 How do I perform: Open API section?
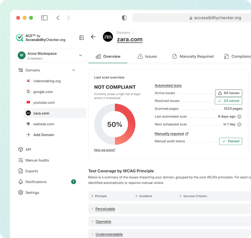(25, 149)
